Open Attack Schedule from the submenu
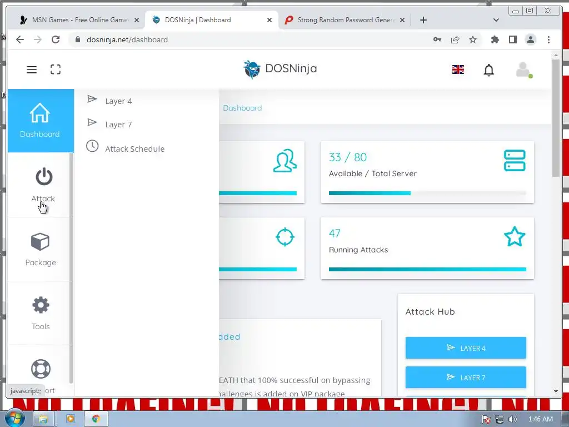The image size is (569, 427). (126, 148)
